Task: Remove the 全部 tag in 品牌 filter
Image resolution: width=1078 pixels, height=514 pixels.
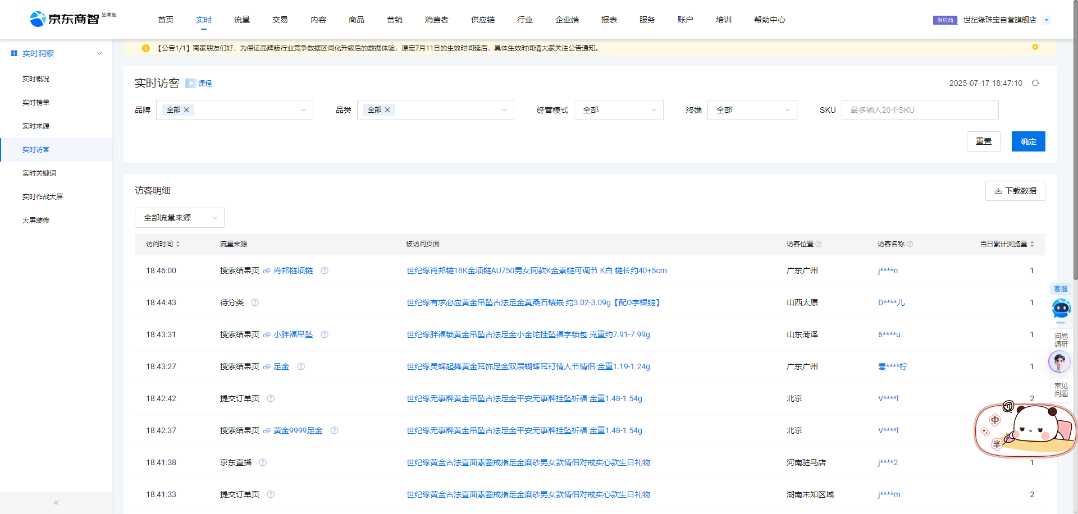Action: (186, 110)
